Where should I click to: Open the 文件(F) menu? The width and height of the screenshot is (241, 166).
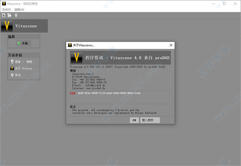[6, 10]
